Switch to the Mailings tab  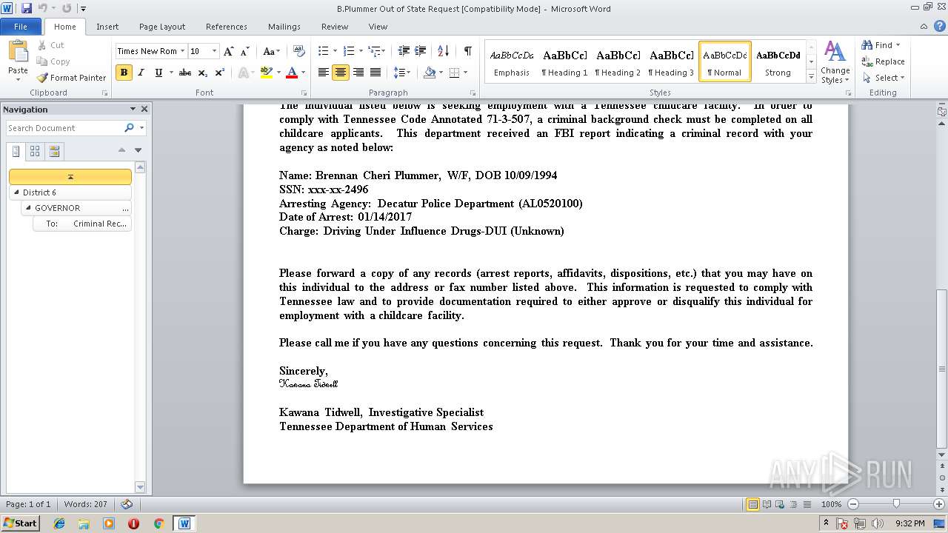(x=284, y=27)
